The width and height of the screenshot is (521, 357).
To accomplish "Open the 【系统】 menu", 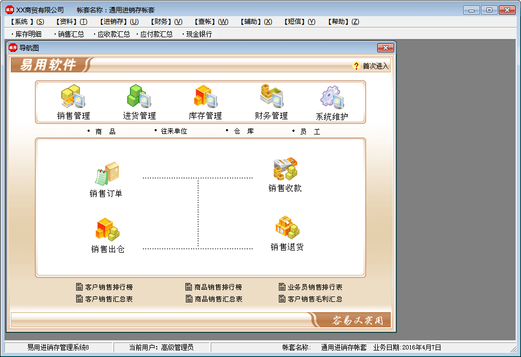I will [x=27, y=22].
